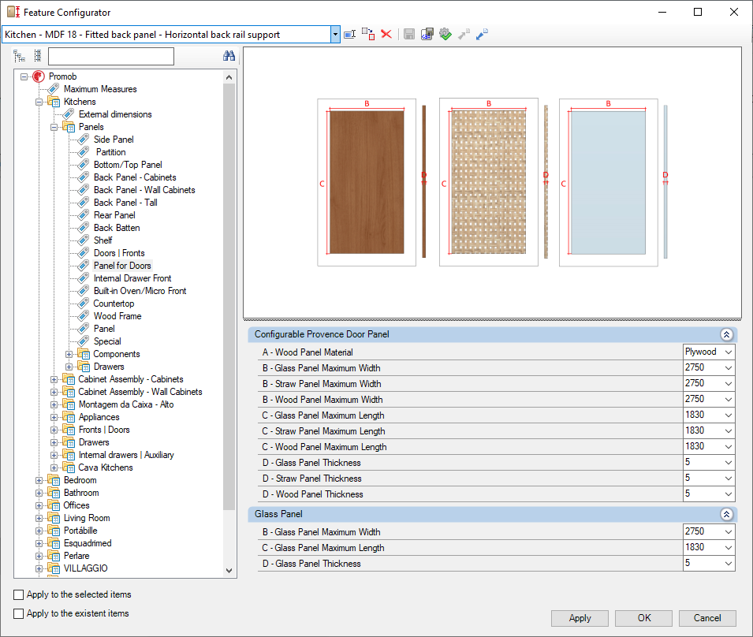
Task: Click the tag icon beside Maximum Measures
Action: (54, 89)
